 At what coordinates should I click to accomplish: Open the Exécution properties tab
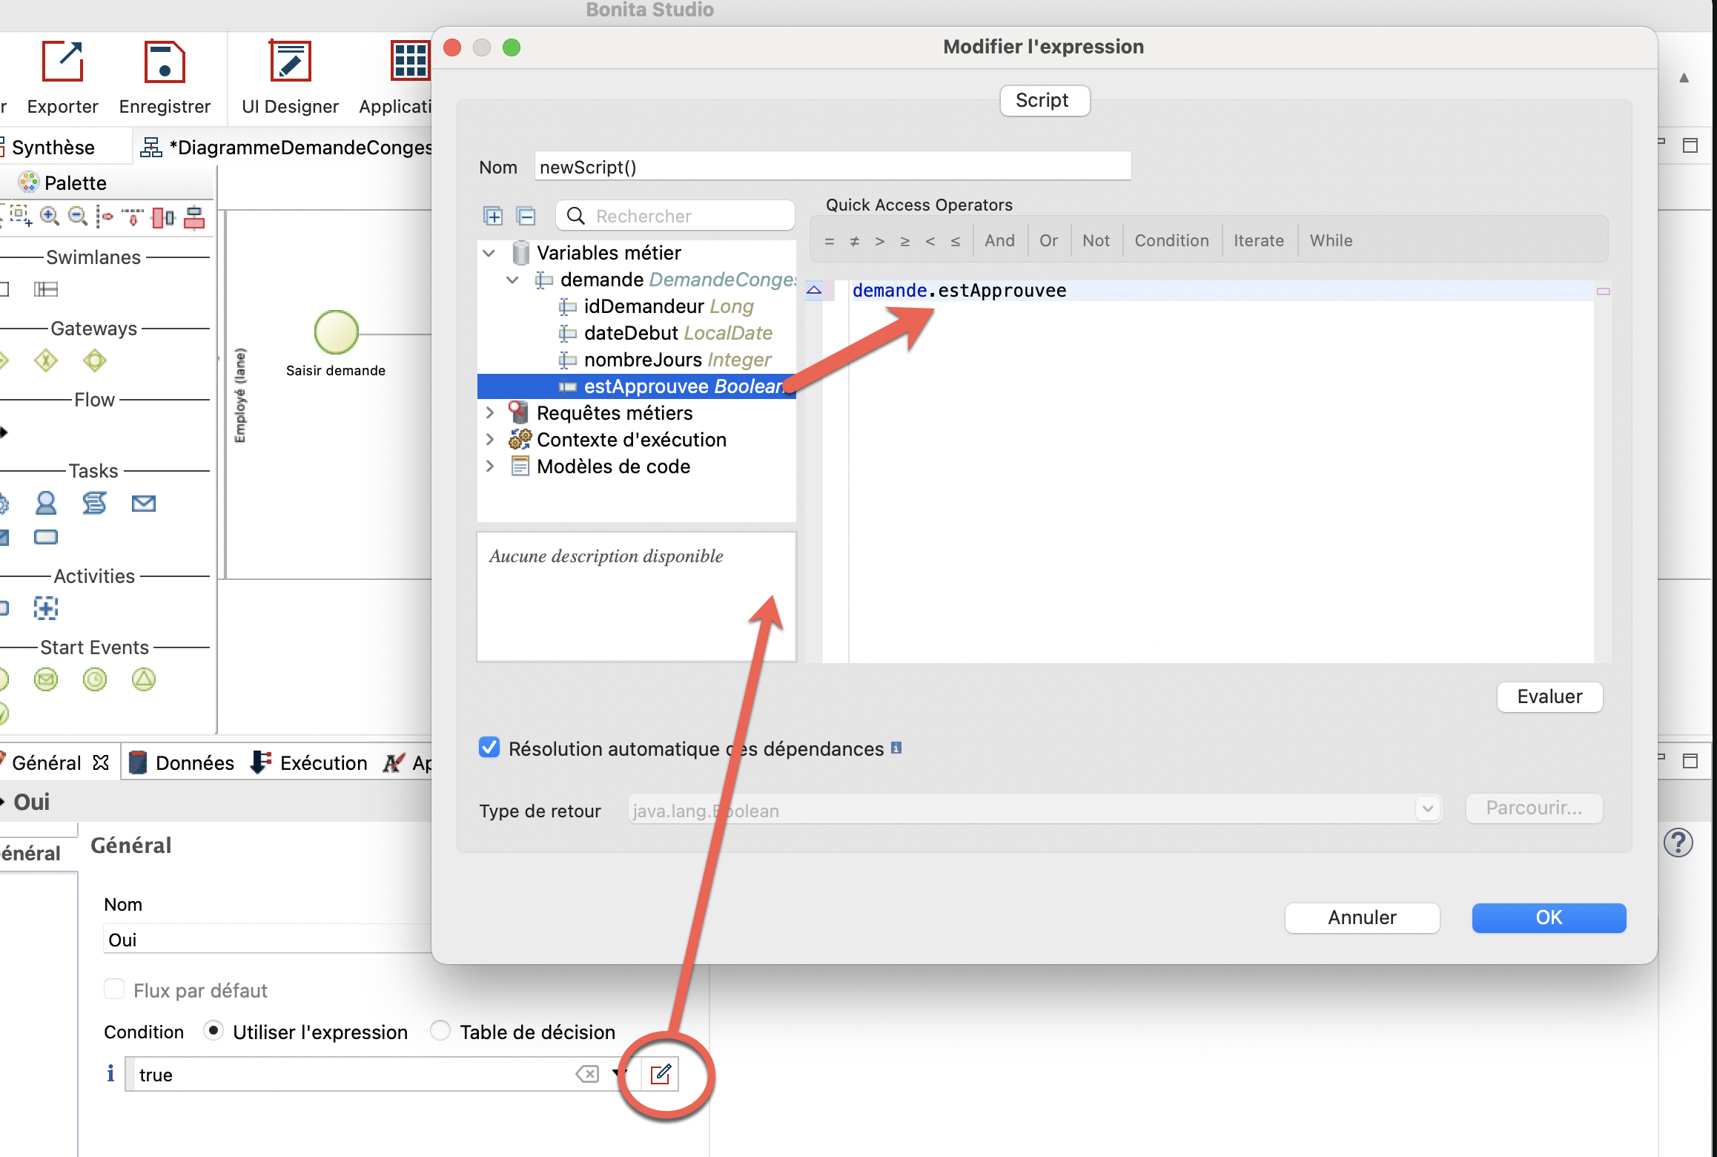pos(310,762)
